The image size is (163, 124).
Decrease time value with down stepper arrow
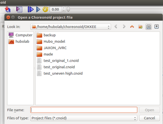pyautogui.click(x=64, y=11)
